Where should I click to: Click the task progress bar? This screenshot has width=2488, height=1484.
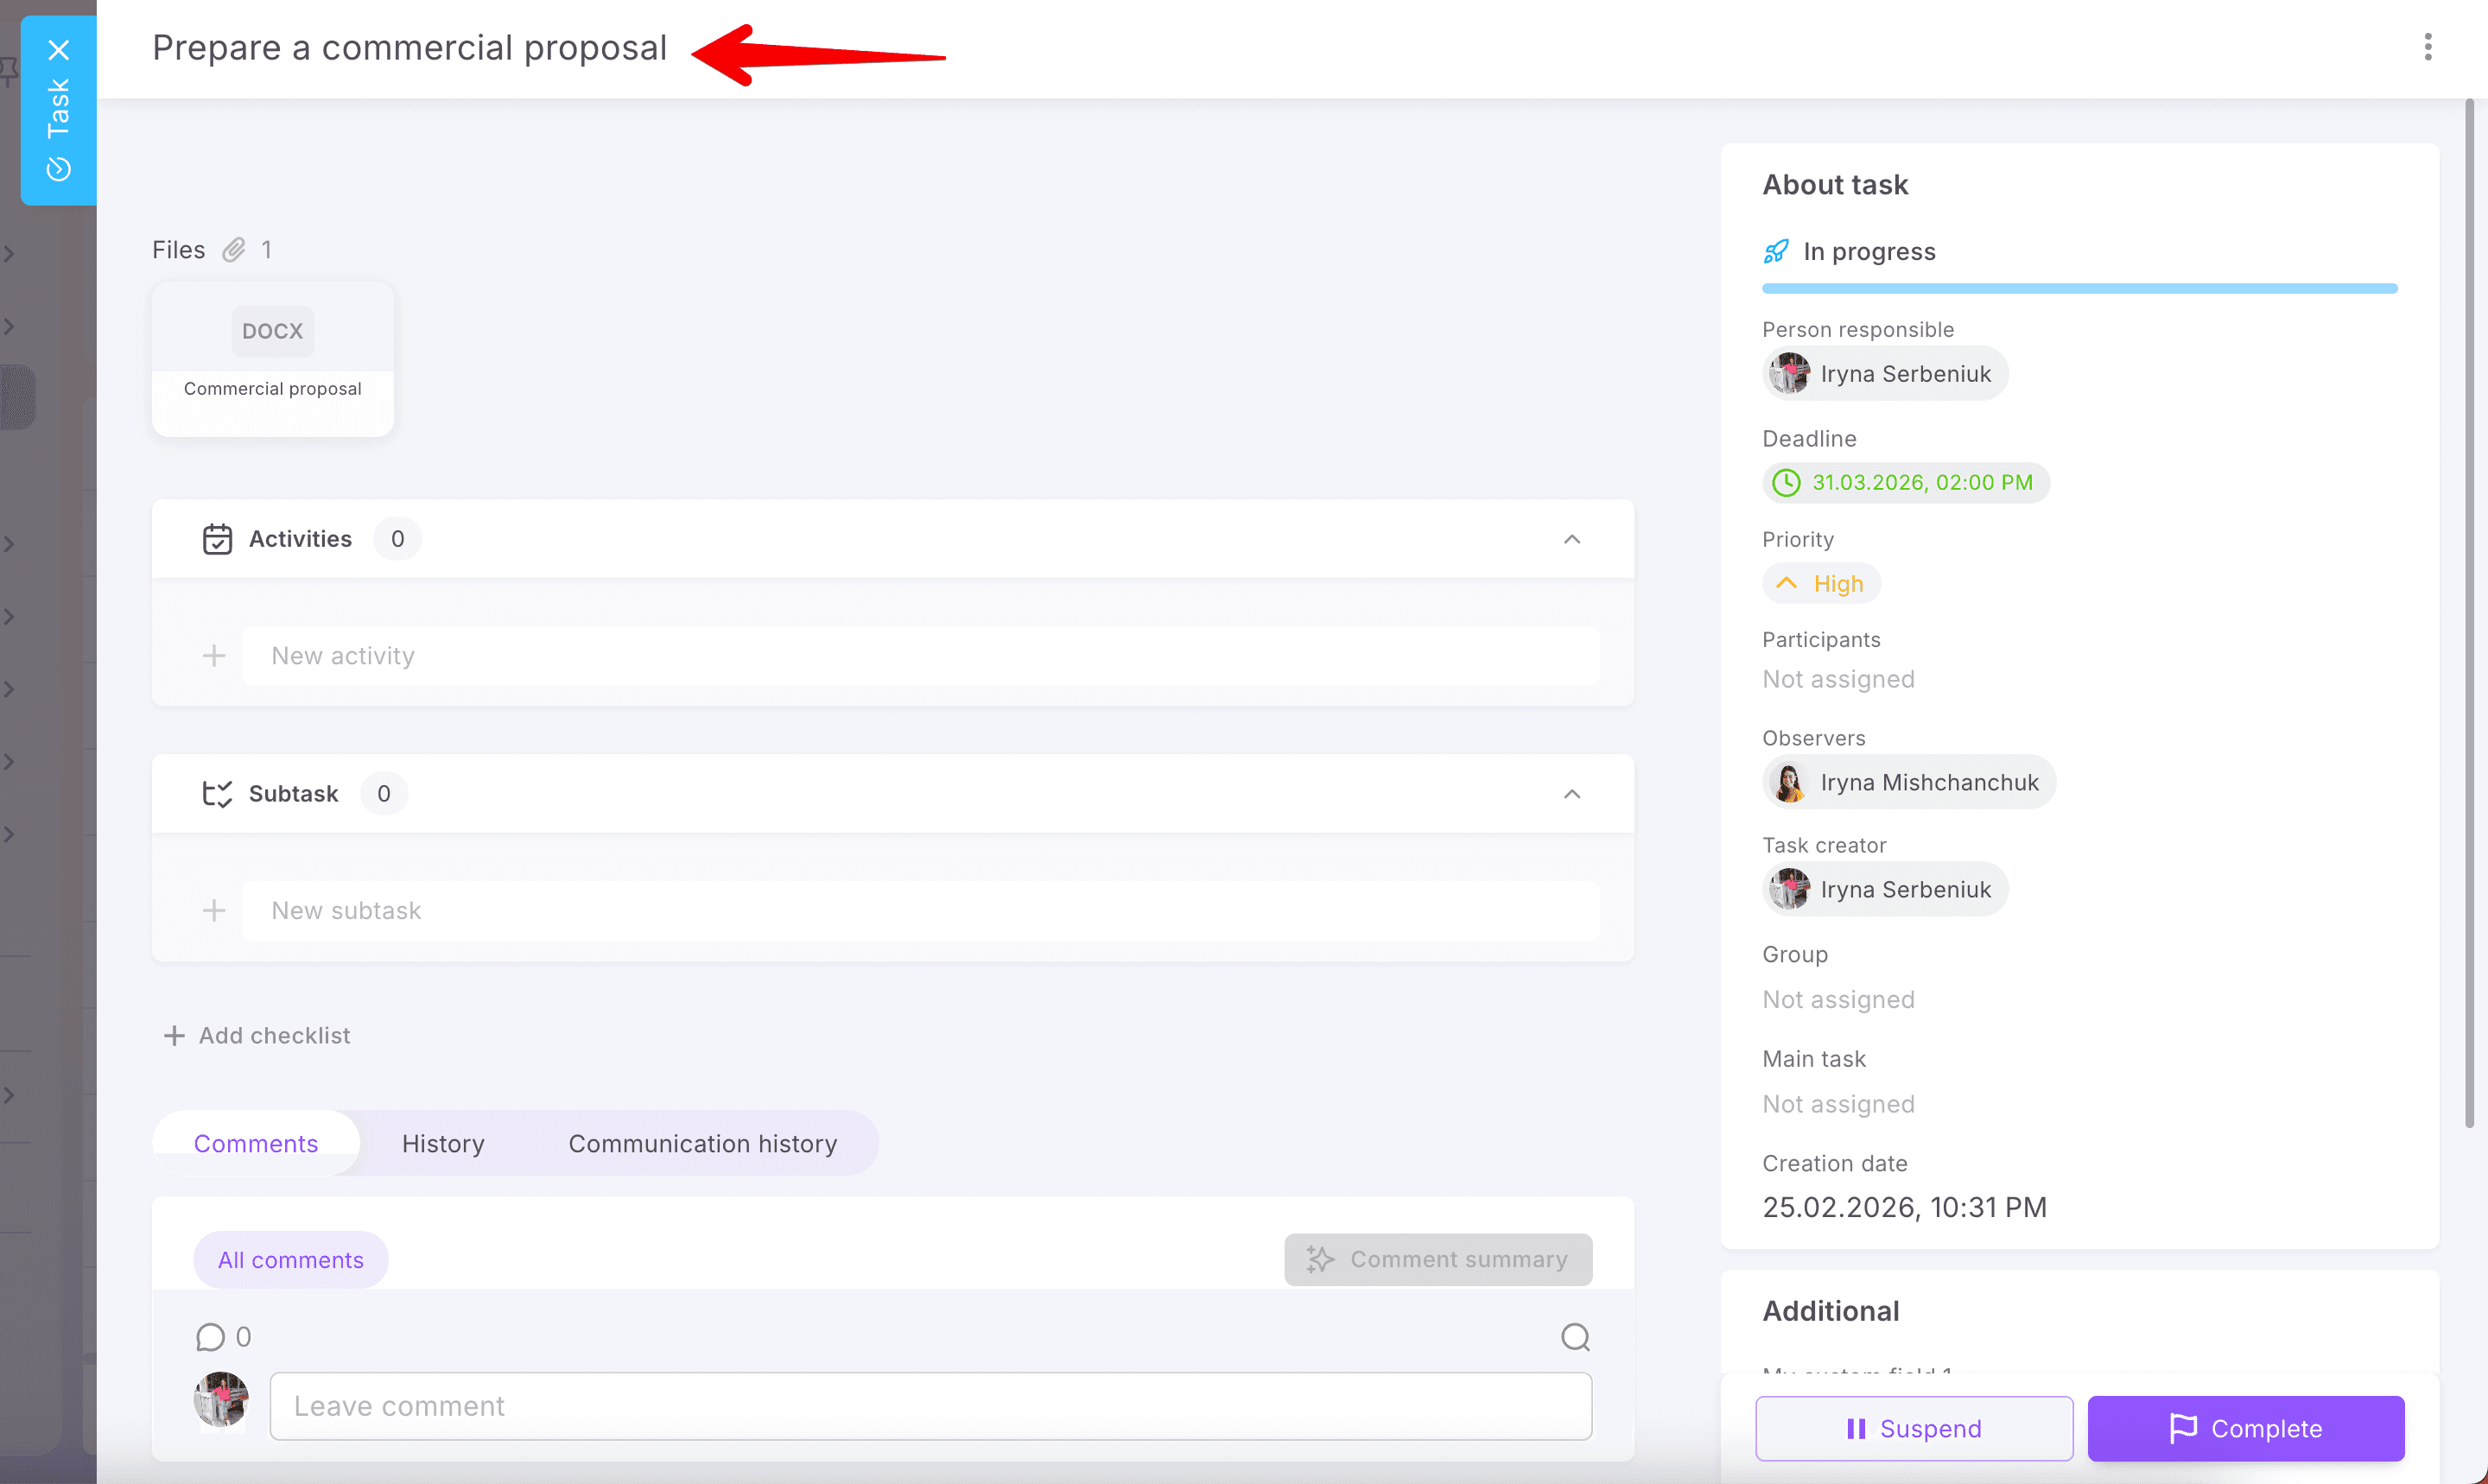pos(2078,289)
